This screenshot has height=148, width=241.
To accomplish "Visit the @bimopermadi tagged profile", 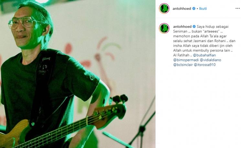I will click(186, 60).
